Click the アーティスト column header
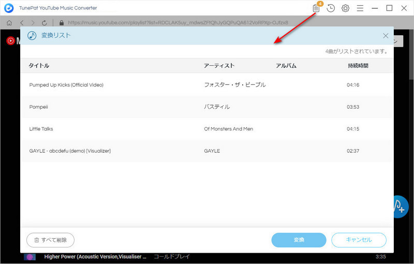Viewport: 414px width, 264px height. tap(219, 65)
